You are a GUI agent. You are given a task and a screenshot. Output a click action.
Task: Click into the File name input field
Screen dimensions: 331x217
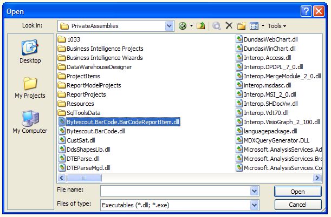click(x=176, y=191)
